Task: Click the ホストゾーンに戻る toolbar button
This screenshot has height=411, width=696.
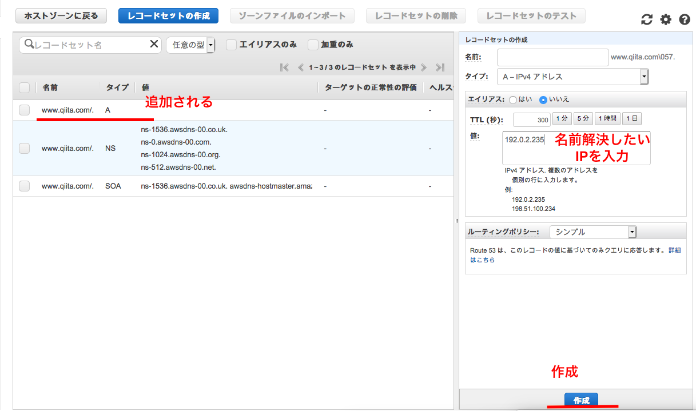Action: [60, 15]
